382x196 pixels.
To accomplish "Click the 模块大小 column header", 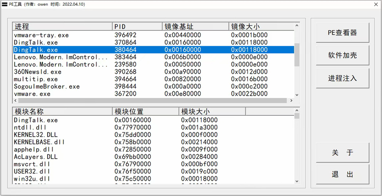I will point(212,111).
